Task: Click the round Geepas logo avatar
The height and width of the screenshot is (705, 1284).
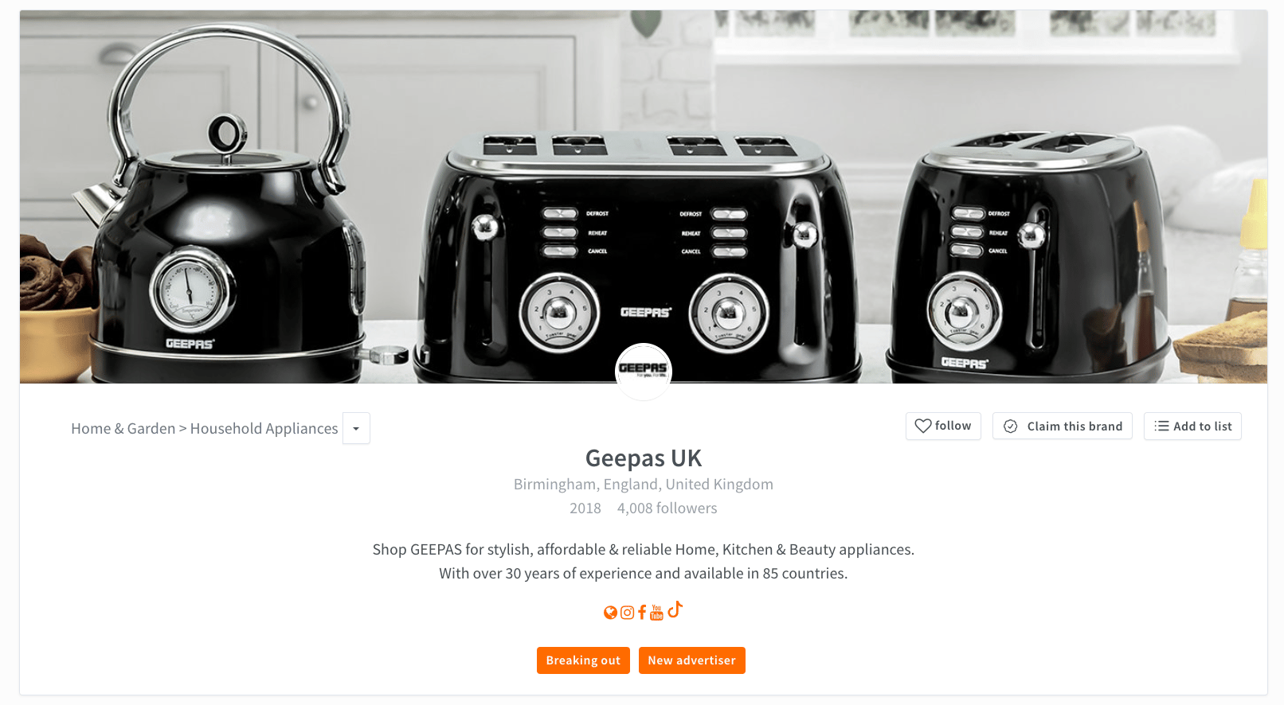Action: point(644,372)
